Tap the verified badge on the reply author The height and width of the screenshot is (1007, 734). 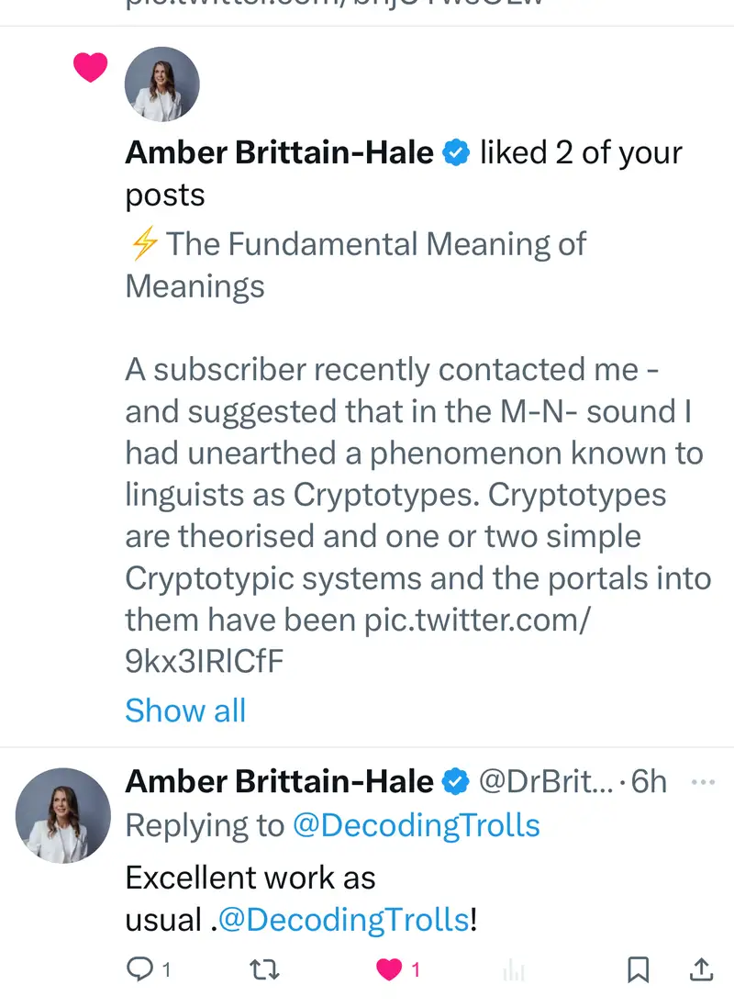click(456, 781)
